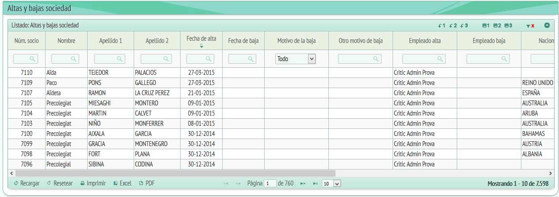
Task: Click the load configuration 1 icon
Action: (441, 26)
